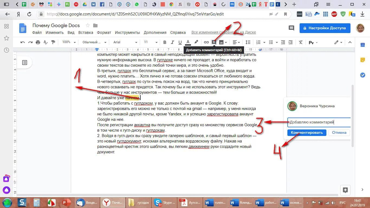Open the Формат menu
Image resolution: width=370 pixels, height=208 pixels.
[x=104, y=32]
